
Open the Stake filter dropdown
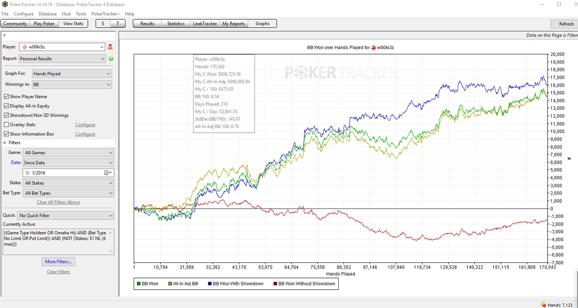[69, 183]
